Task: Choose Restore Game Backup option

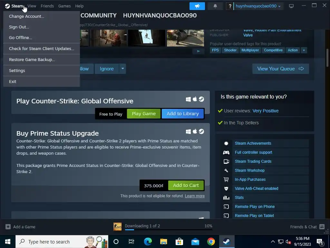Action: [42, 59]
